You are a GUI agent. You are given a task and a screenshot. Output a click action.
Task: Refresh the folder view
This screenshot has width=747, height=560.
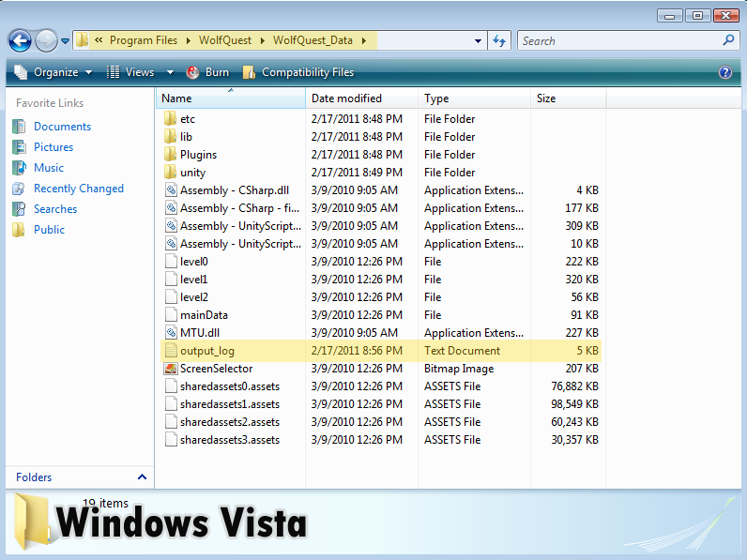(x=499, y=41)
